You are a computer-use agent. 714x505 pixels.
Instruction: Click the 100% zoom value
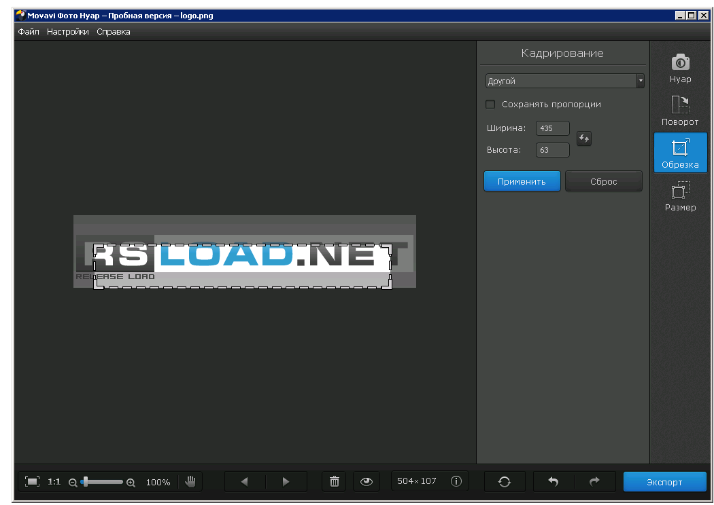click(x=158, y=483)
